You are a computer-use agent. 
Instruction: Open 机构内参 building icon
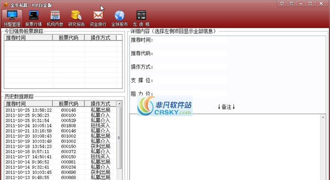(55, 18)
